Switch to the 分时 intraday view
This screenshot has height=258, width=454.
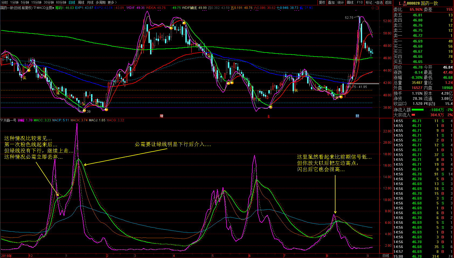[5, 2]
